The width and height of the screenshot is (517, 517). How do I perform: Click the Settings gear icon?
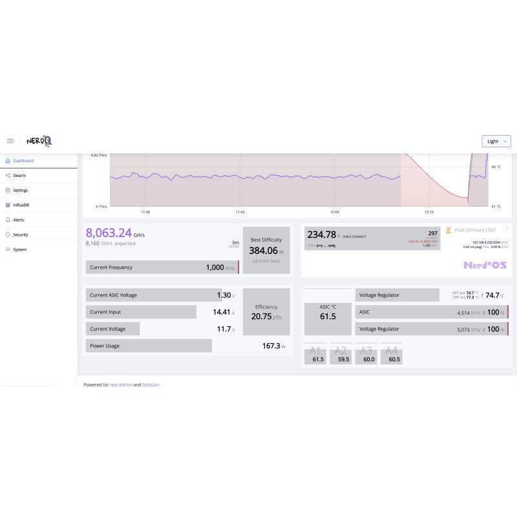pos(8,190)
